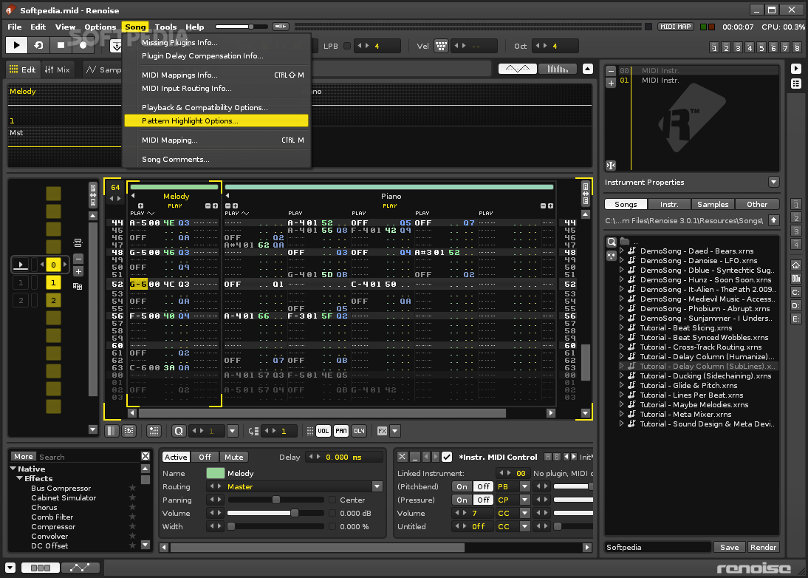Image resolution: width=808 pixels, height=578 pixels.
Task: Open the quantize value dropdown
Action: [233, 431]
